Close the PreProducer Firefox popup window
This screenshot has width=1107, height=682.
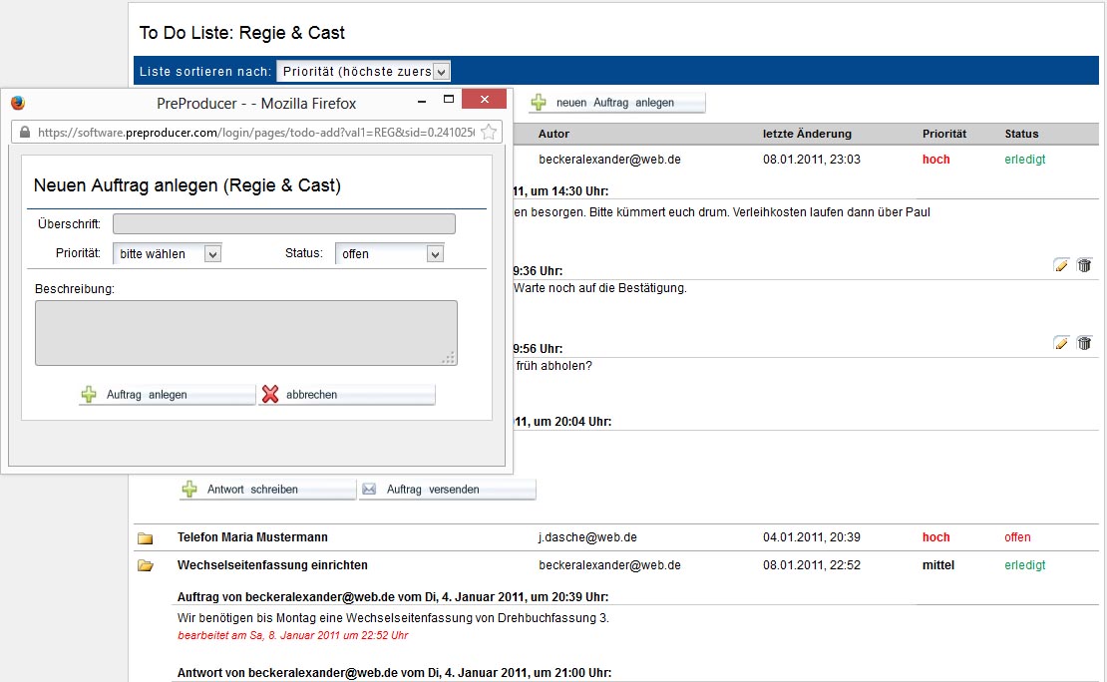pos(485,99)
